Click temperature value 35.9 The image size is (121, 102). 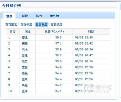coord(58,49)
